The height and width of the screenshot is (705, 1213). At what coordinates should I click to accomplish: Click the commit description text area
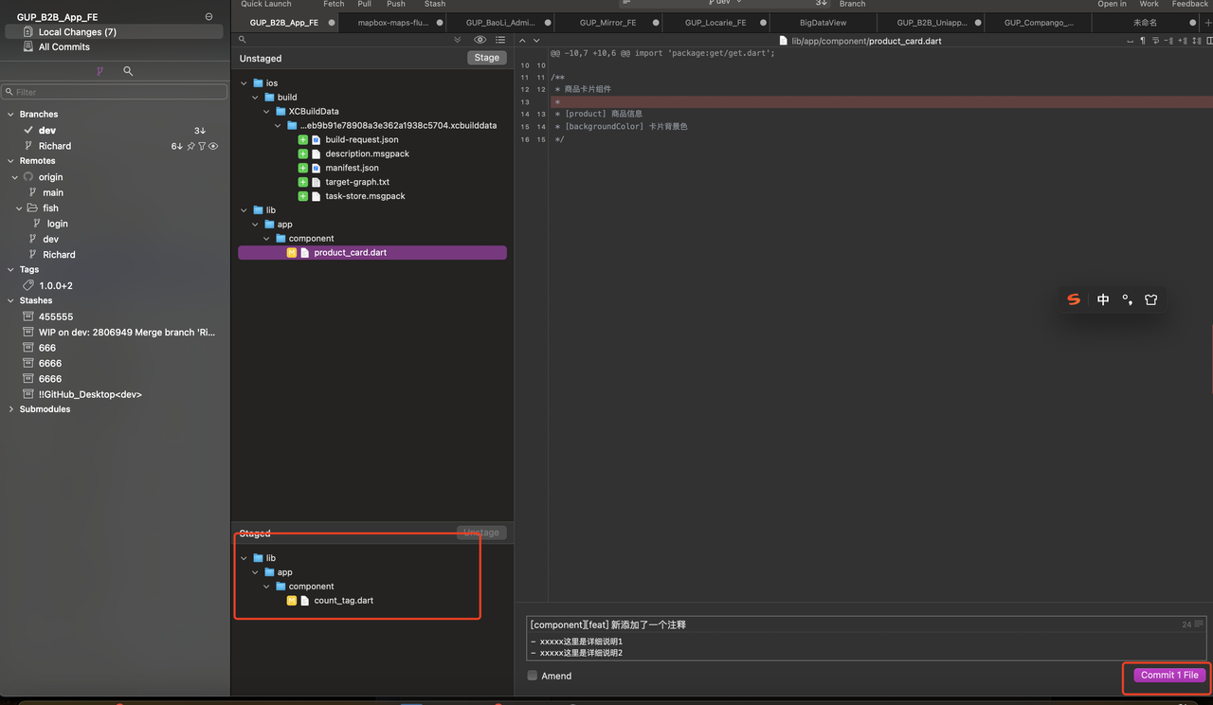pyautogui.click(x=867, y=647)
